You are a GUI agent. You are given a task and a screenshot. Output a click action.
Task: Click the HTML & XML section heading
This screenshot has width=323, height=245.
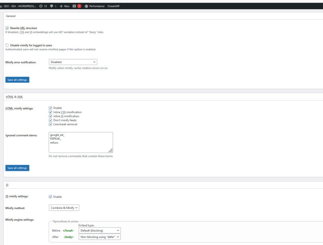point(14,97)
